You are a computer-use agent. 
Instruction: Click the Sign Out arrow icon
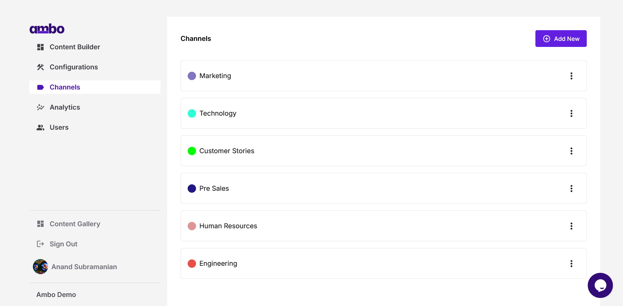[41, 244]
